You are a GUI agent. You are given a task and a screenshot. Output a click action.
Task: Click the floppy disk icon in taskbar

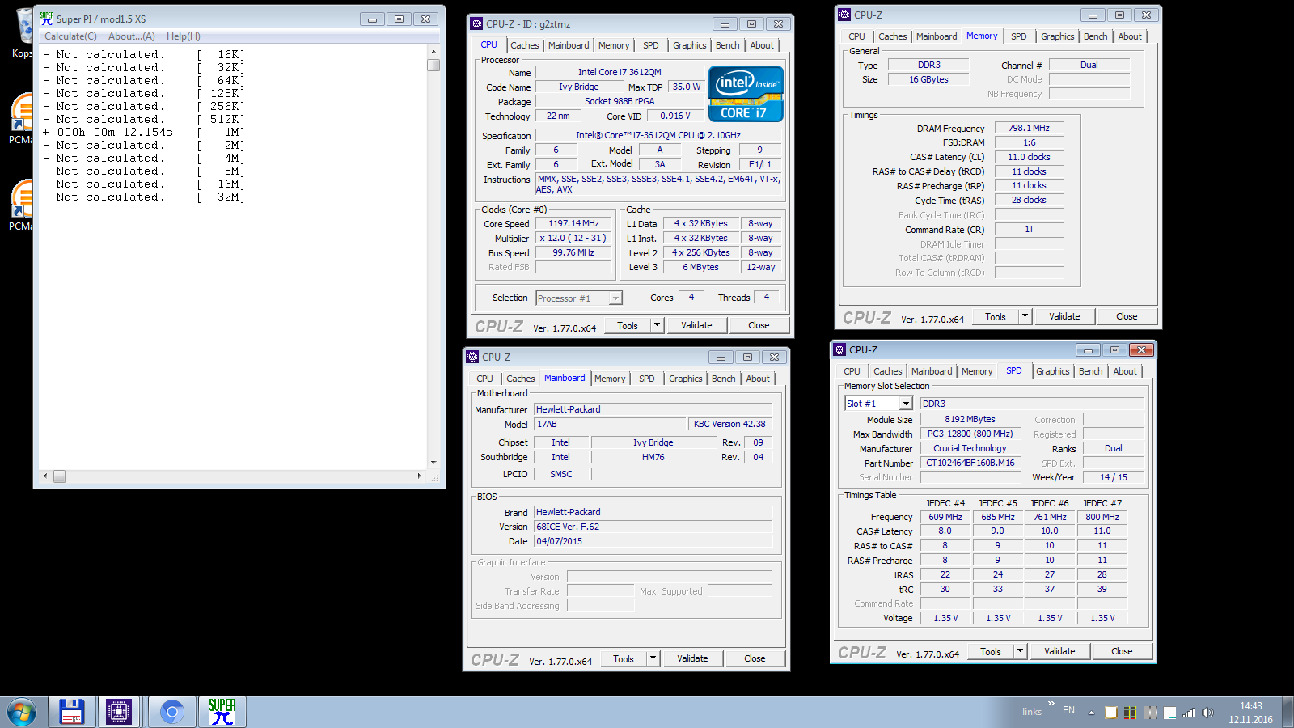[72, 712]
